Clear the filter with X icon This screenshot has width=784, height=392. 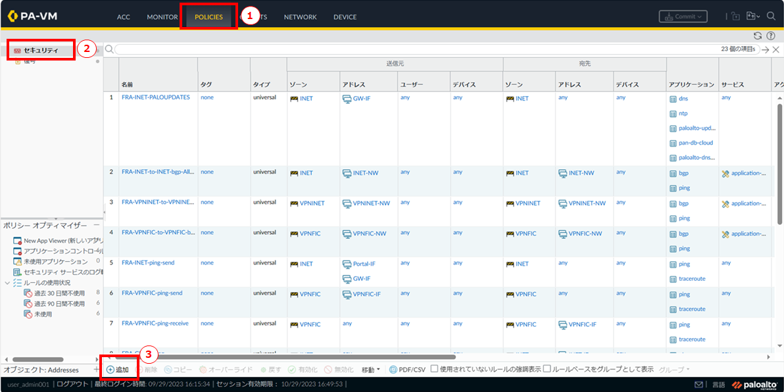click(775, 49)
